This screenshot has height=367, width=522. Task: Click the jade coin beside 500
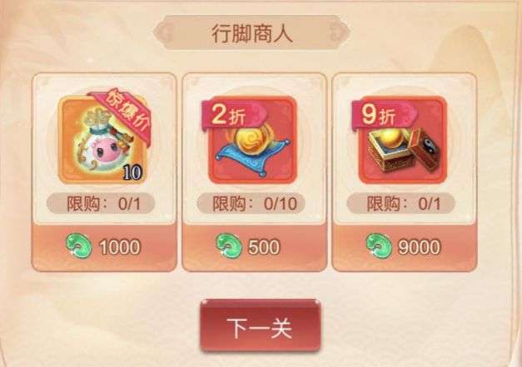(x=228, y=246)
